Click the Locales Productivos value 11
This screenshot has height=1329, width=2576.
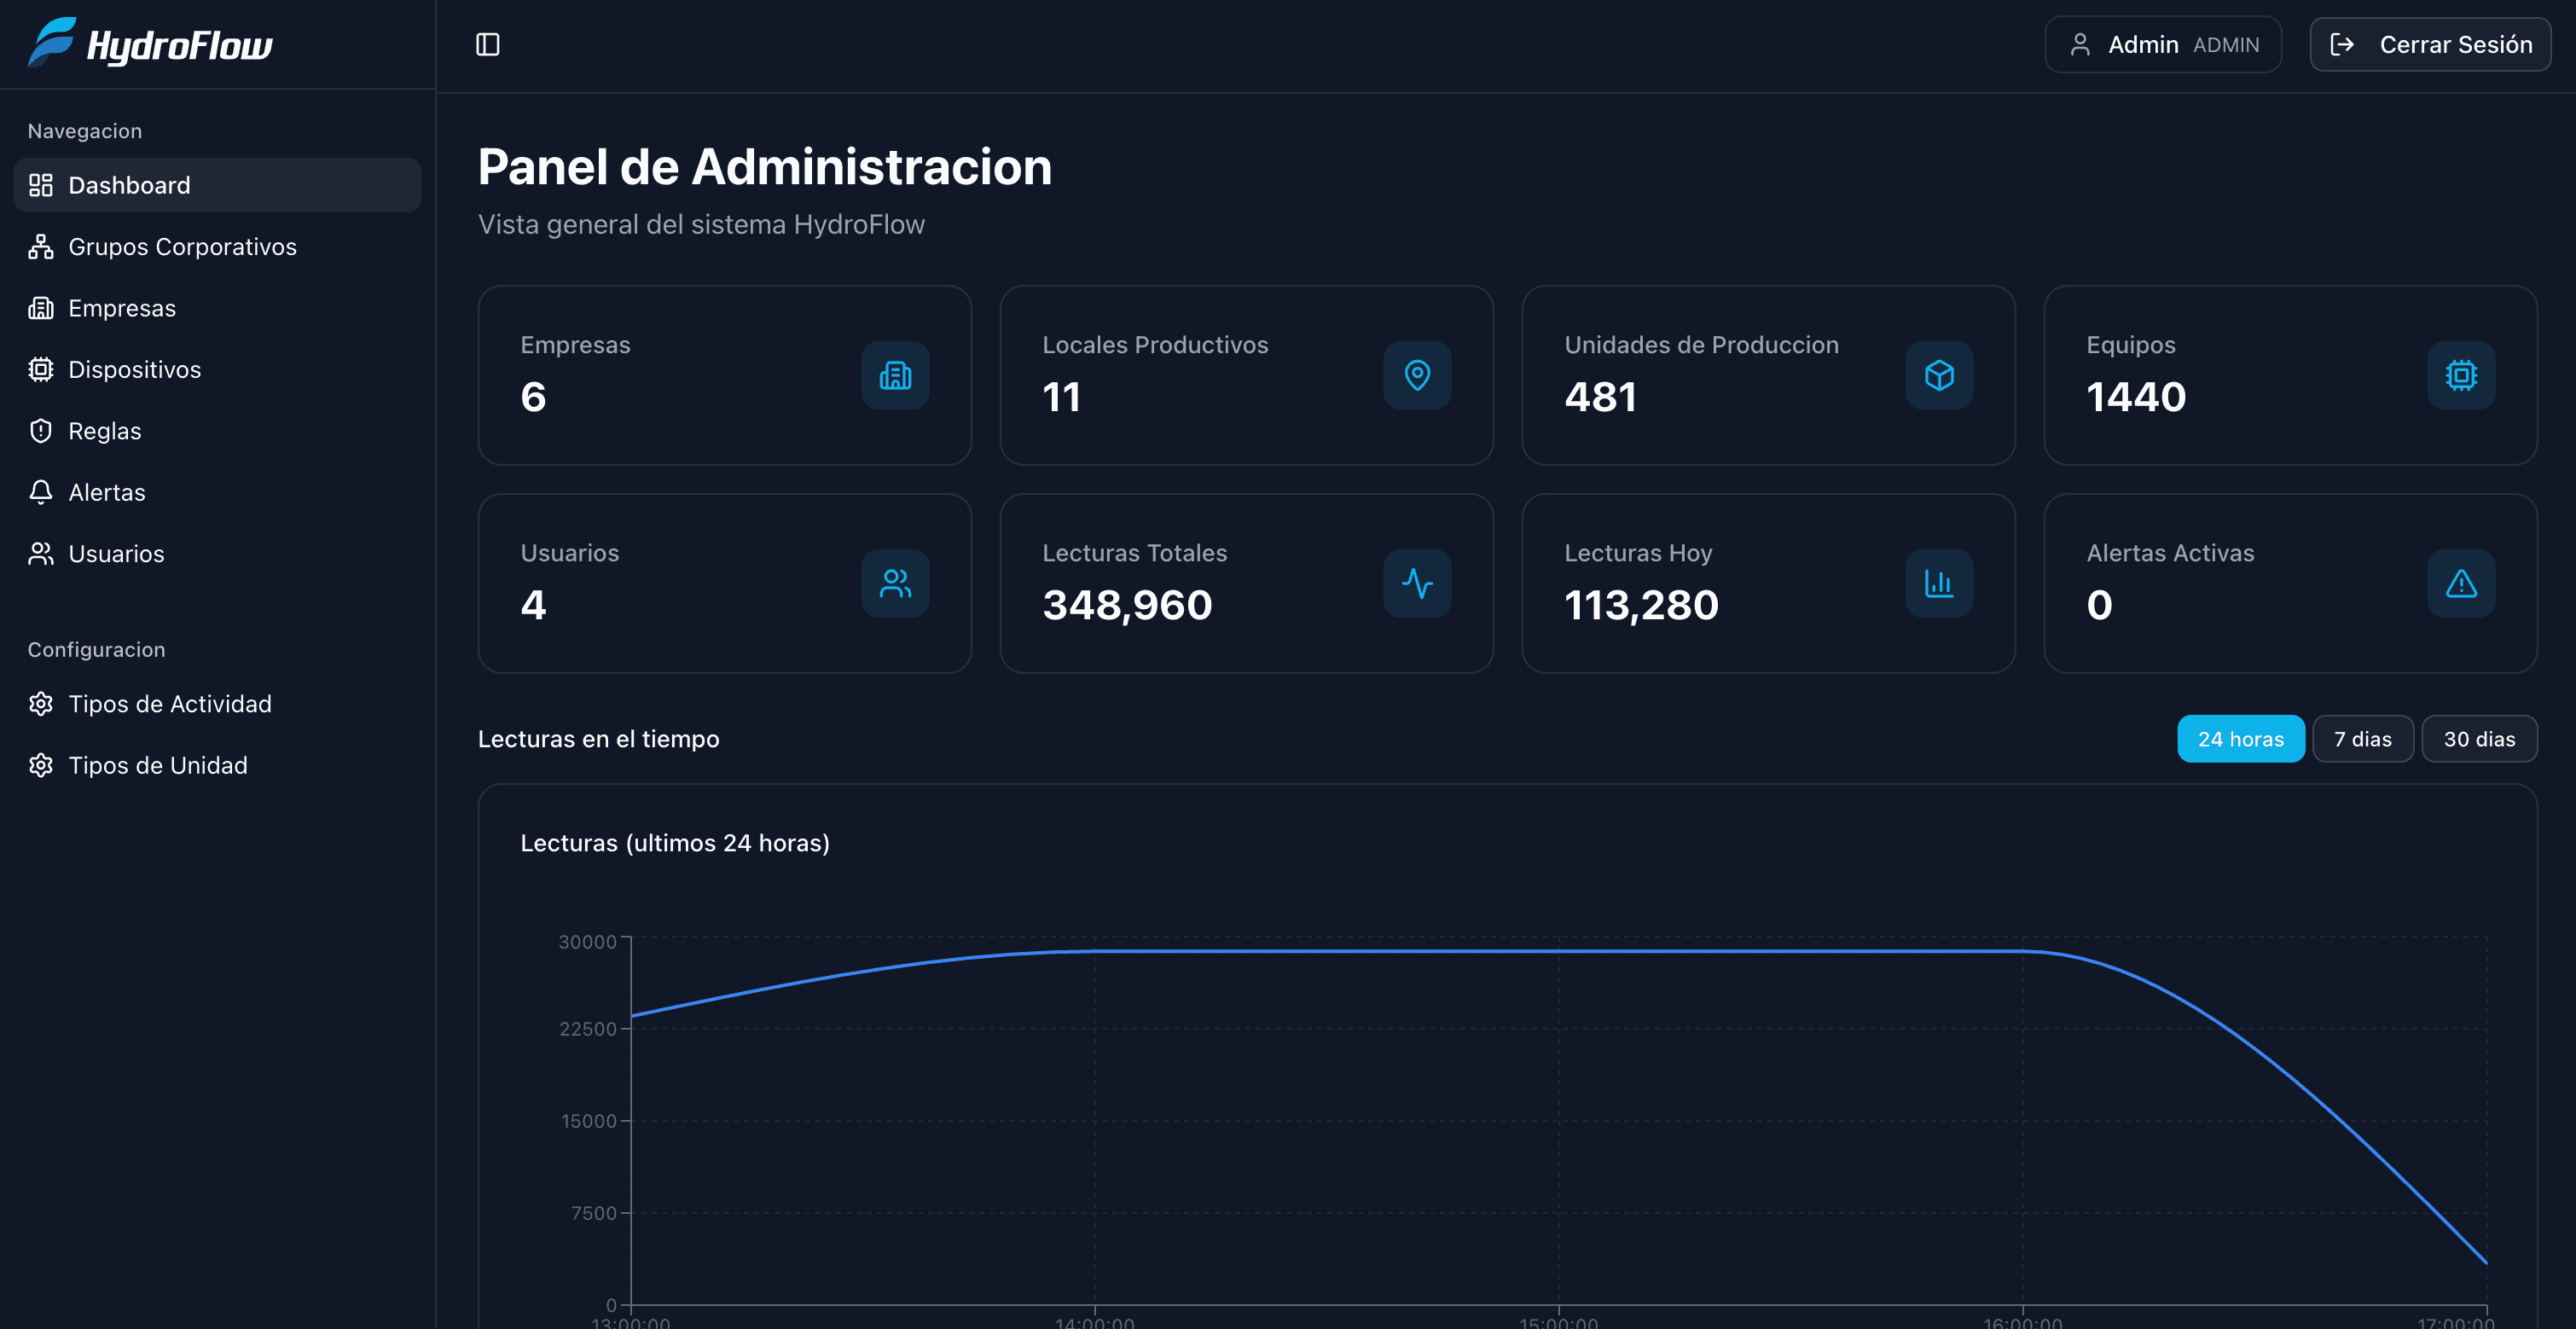pyautogui.click(x=1061, y=397)
